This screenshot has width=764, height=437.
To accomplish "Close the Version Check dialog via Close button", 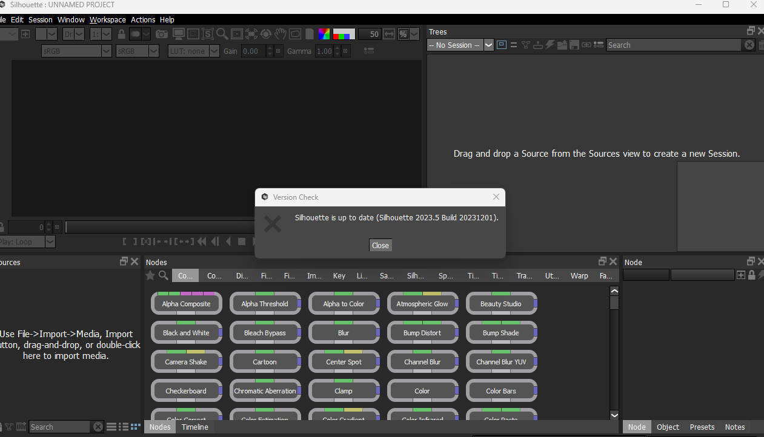I will click(380, 245).
